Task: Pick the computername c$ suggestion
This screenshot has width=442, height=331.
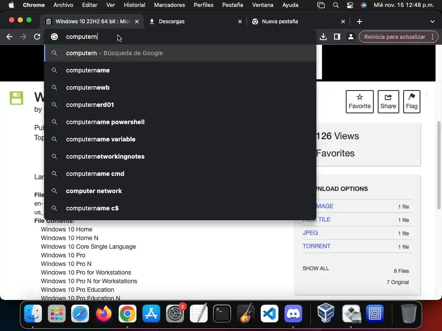Action: 180,208
